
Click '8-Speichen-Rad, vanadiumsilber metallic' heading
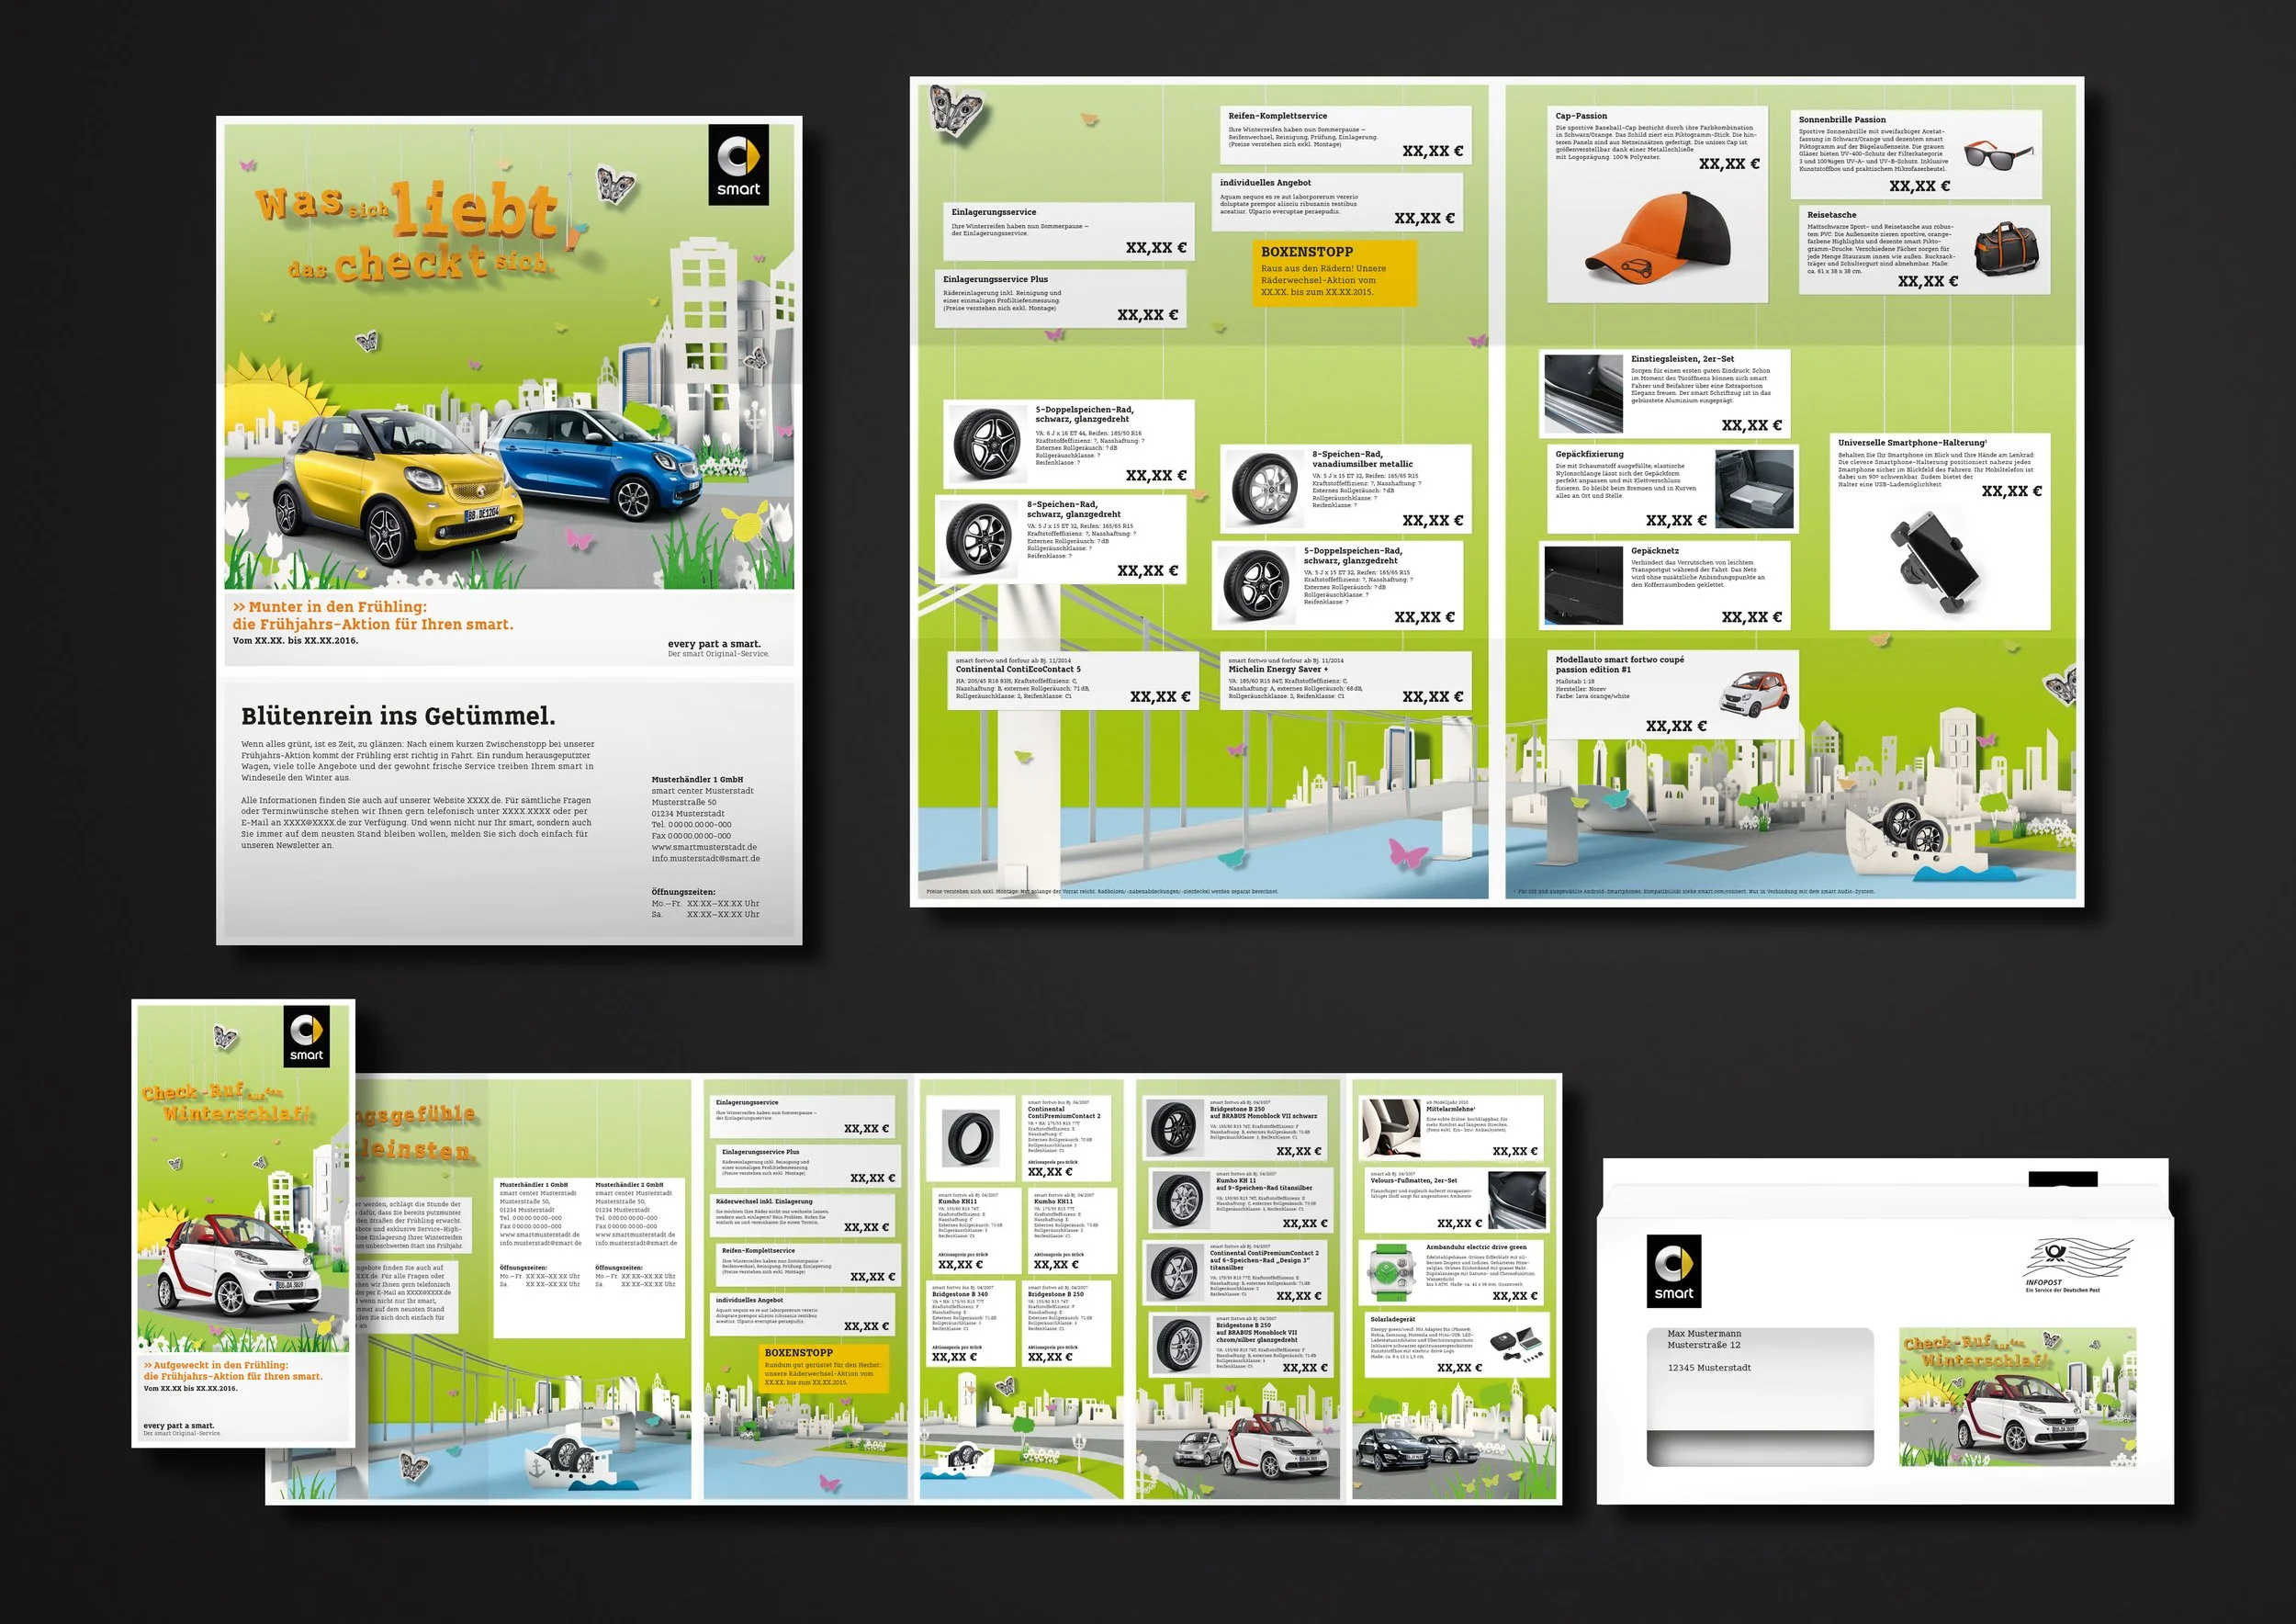1362,459
